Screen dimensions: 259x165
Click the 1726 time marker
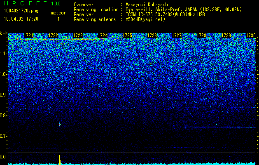coord(152,35)
